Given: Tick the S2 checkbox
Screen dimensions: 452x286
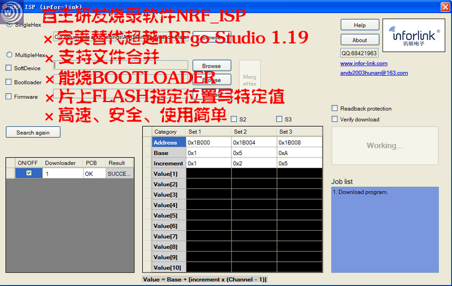Looking at the screenshot, I should click(234, 119).
